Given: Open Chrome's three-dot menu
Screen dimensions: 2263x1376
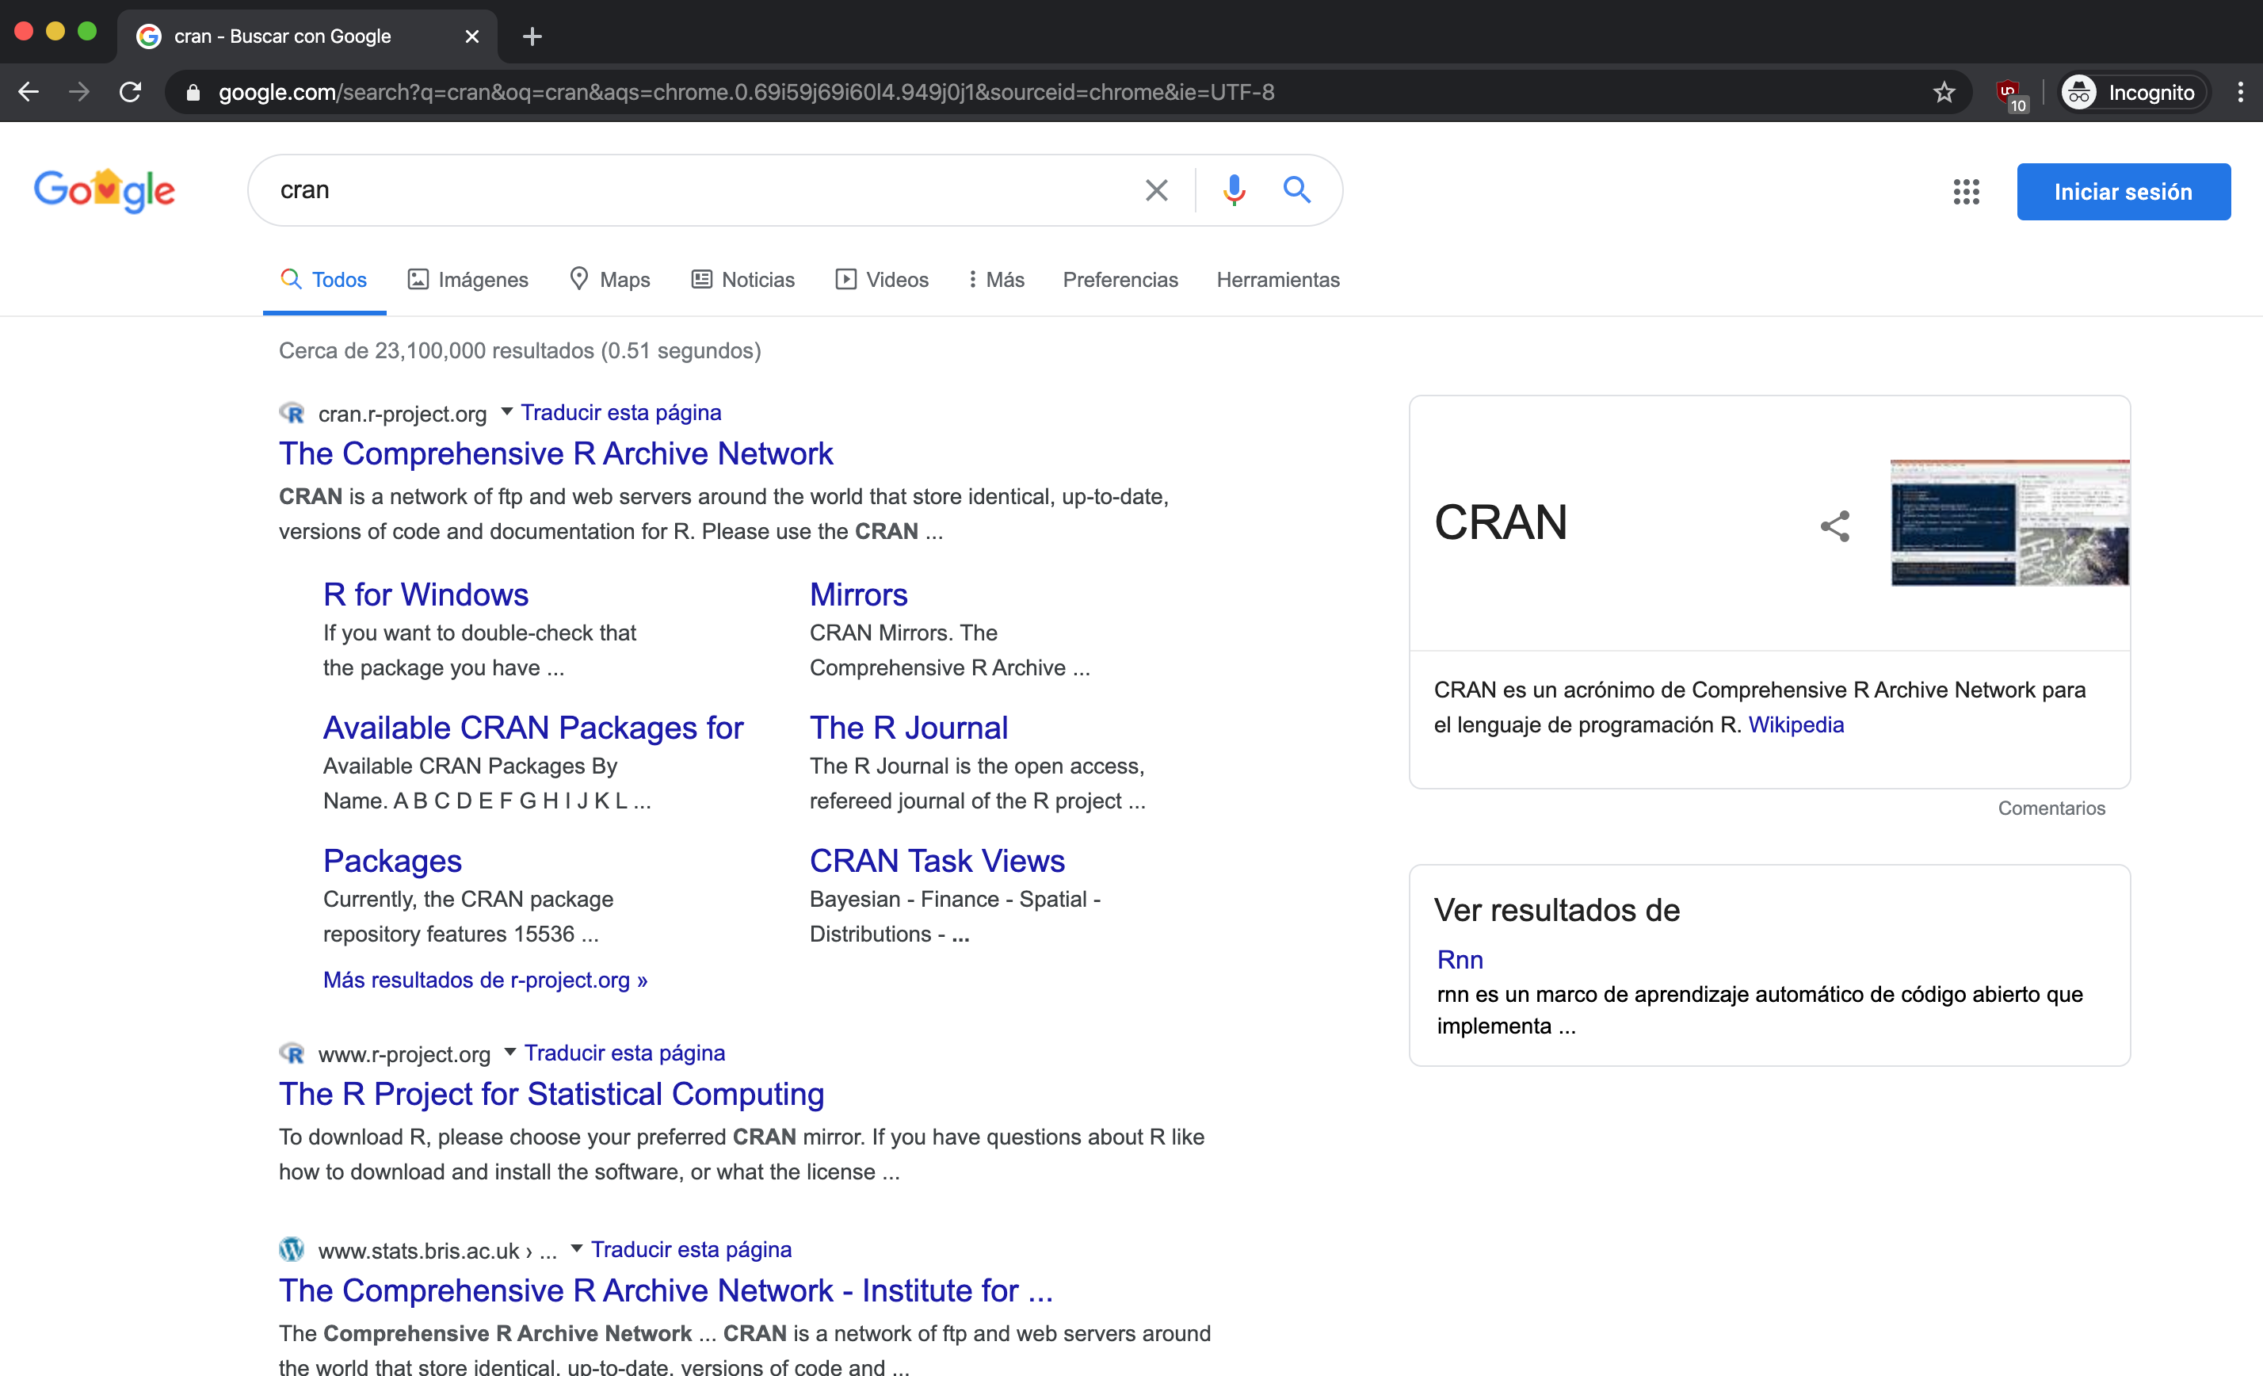Looking at the screenshot, I should coord(2240,92).
